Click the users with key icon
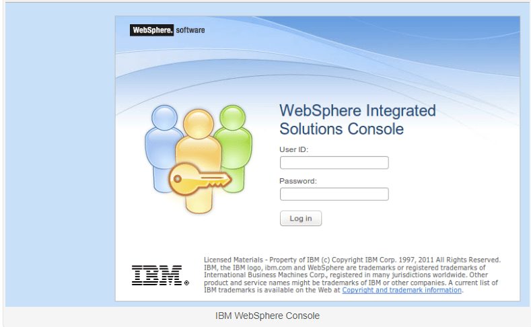531x327 pixels. 199,159
